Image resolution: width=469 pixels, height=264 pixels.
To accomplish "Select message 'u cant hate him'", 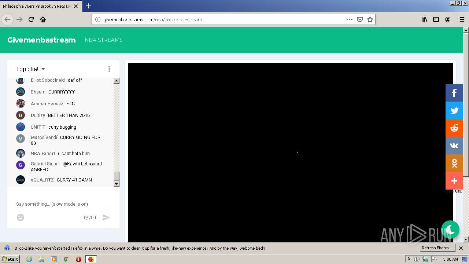I will click(x=74, y=153).
